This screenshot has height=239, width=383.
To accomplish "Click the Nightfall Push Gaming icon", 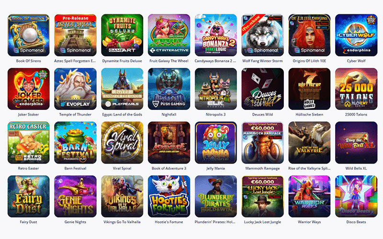I will click(169, 89).
